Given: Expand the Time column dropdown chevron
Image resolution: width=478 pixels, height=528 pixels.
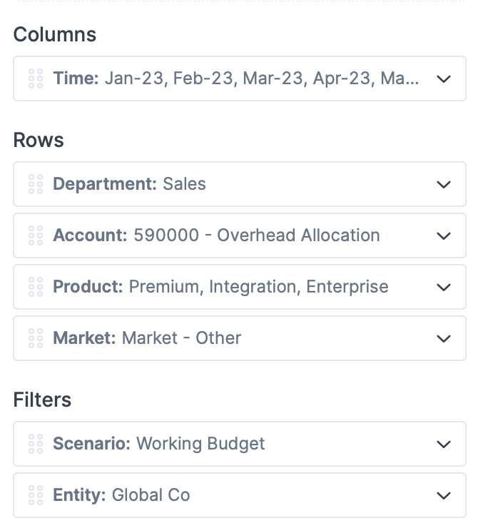Looking at the screenshot, I should click(444, 78).
